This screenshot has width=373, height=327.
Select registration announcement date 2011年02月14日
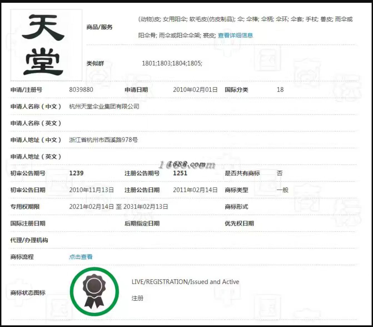pos(195,190)
